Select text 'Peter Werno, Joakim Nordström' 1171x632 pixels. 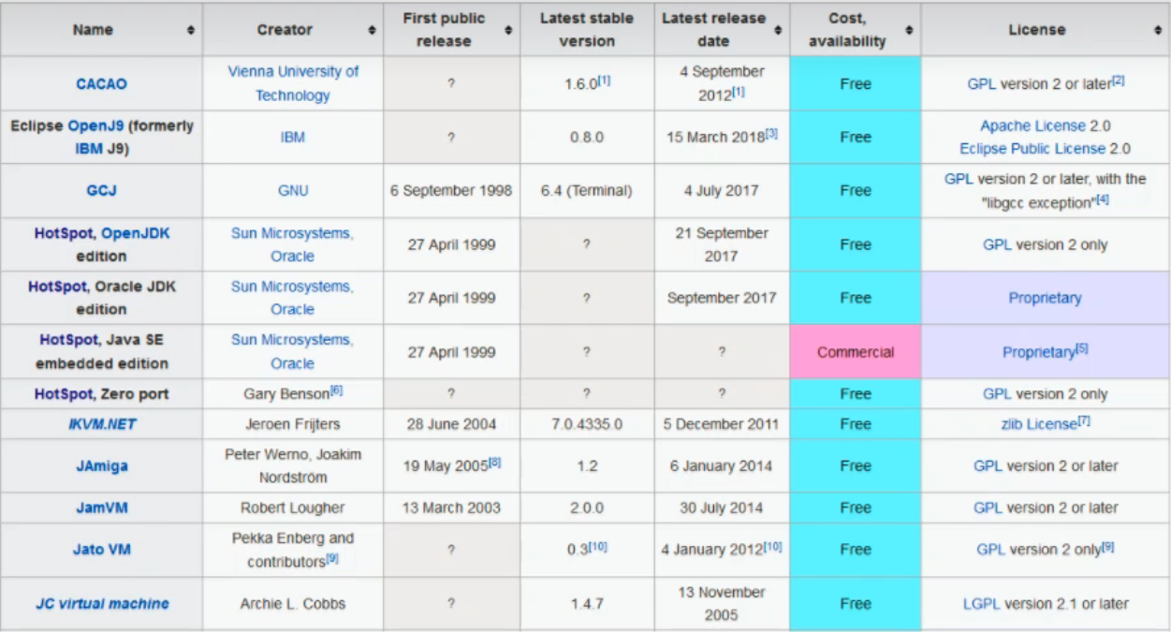click(292, 465)
